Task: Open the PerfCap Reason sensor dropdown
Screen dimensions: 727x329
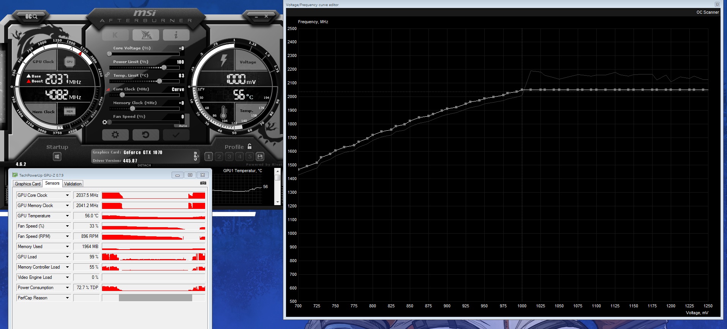Action: (67, 298)
